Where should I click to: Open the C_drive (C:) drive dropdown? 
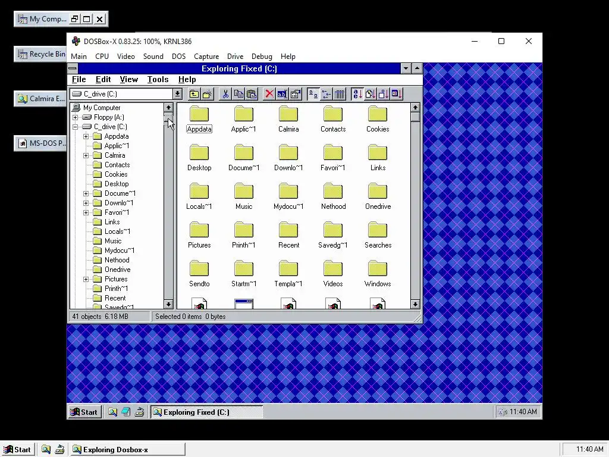coord(177,93)
